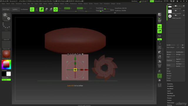The width and height of the screenshot is (188, 106).
Task: Click the Solo icon in right shelf
Action: tap(160, 80)
